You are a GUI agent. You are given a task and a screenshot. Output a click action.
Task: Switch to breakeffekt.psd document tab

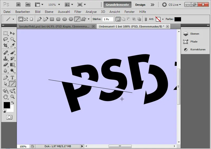click(x=54, y=26)
